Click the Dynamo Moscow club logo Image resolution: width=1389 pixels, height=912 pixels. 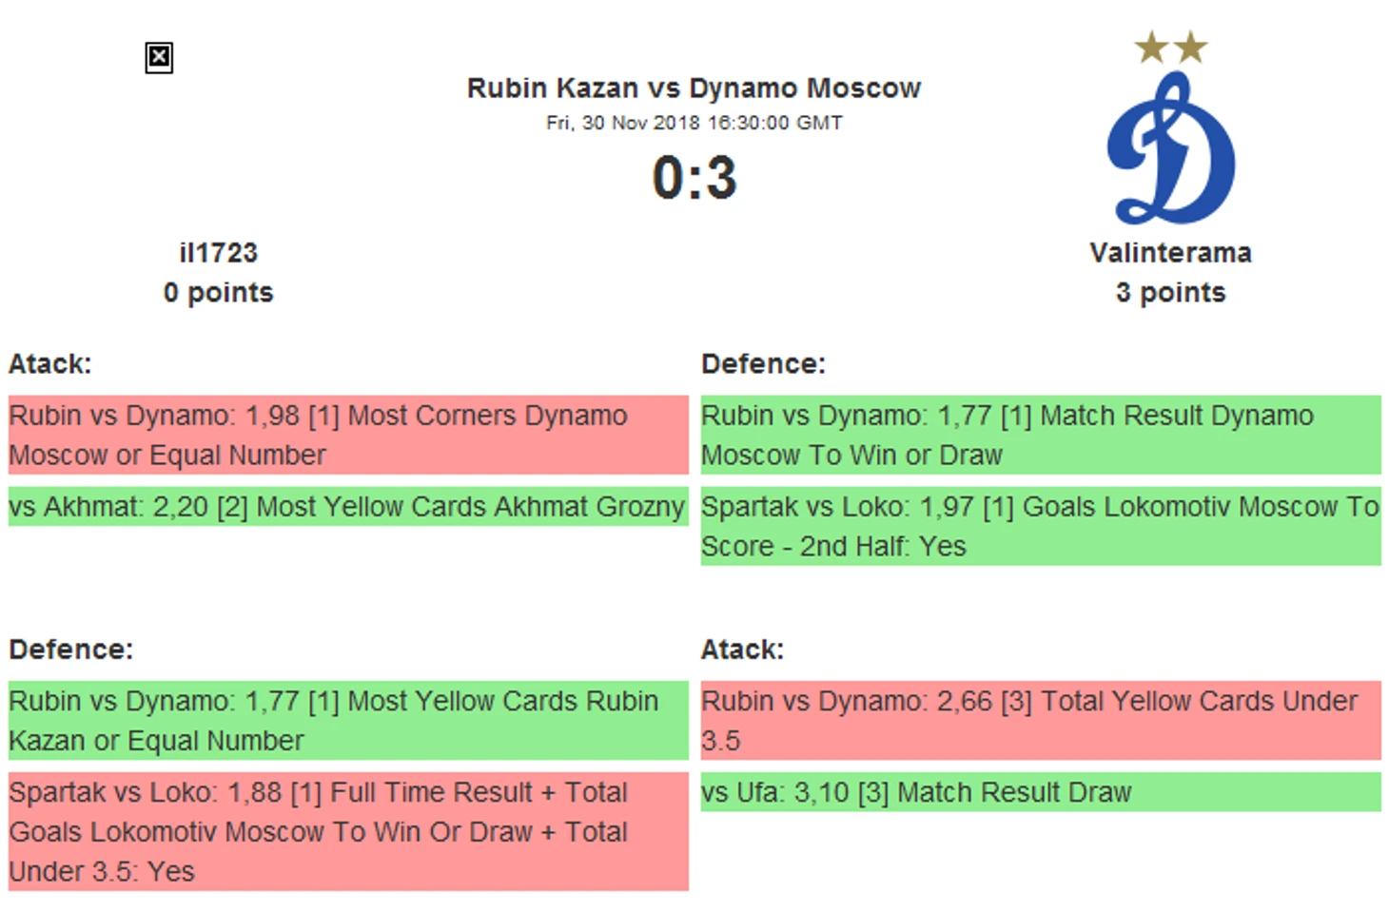click(x=1170, y=150)
